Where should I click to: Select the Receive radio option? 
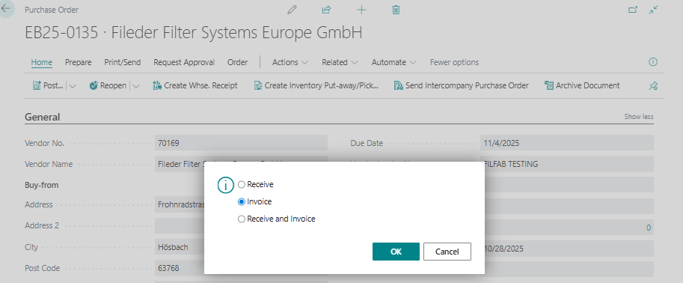click(256, 184)
